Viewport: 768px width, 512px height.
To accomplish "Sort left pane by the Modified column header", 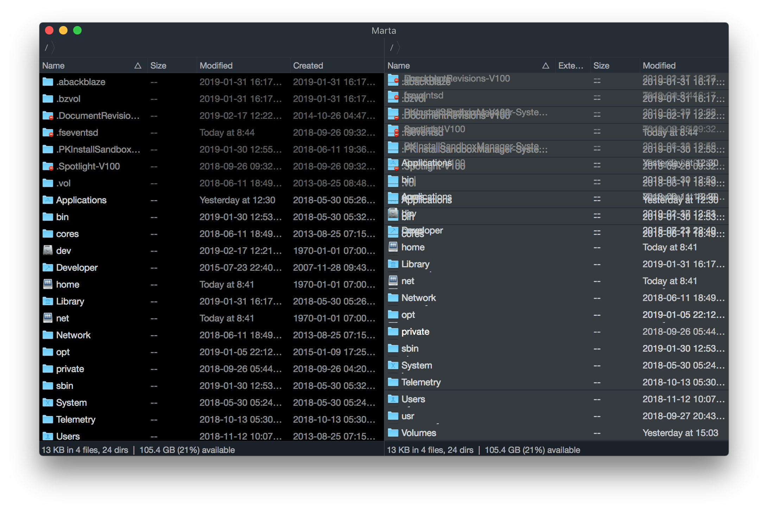I will point(216,65).
